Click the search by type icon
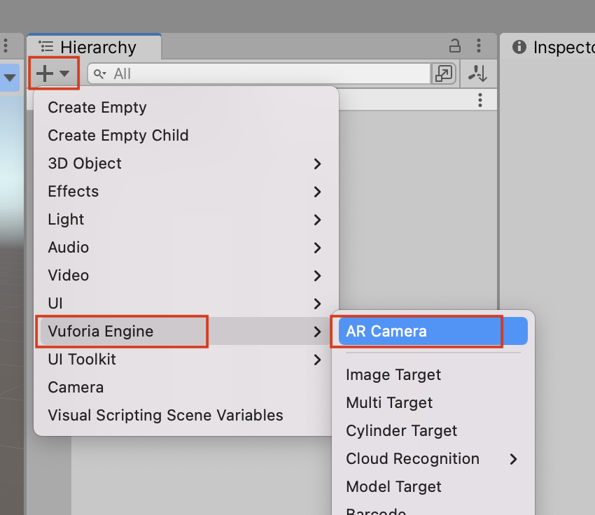Viewport: 595px width, 515px height. 444,73
